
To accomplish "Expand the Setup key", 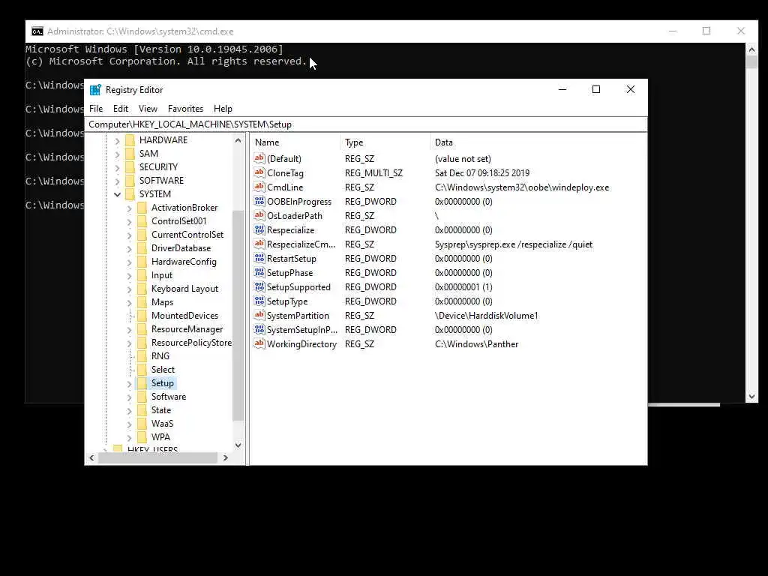I will tap(129, 383).
